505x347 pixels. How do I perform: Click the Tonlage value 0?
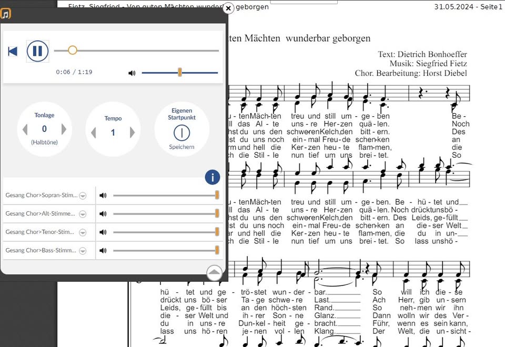44,129
